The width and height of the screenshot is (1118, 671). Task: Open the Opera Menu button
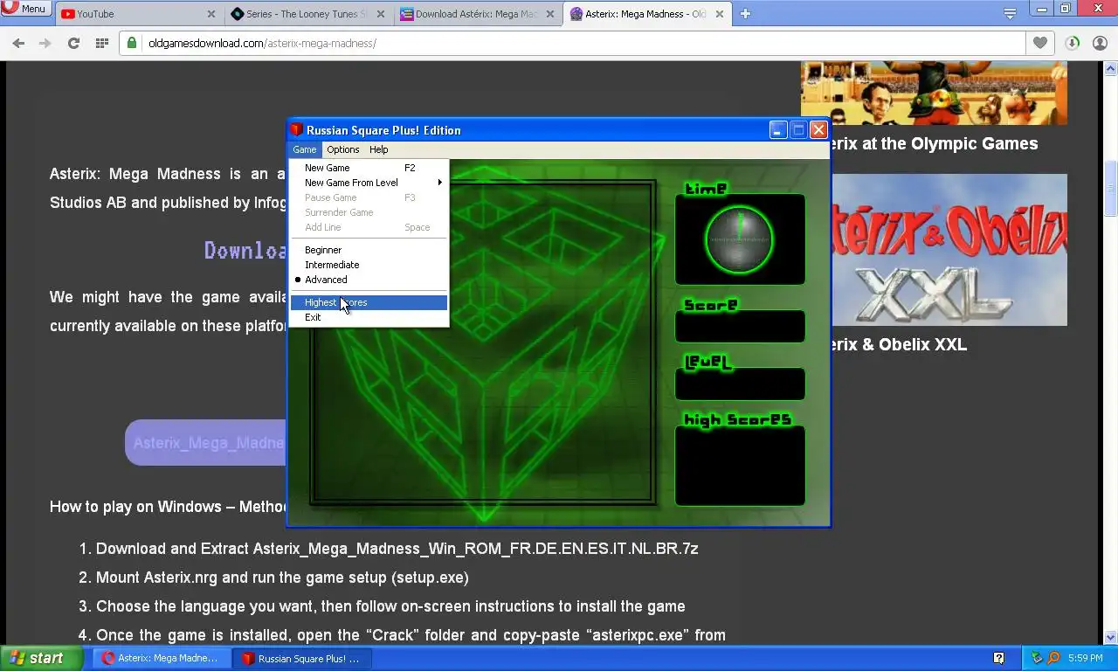click(26, 8)
